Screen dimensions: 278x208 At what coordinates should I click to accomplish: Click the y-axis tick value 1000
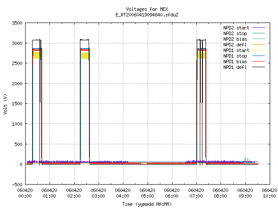pos(17,124)
